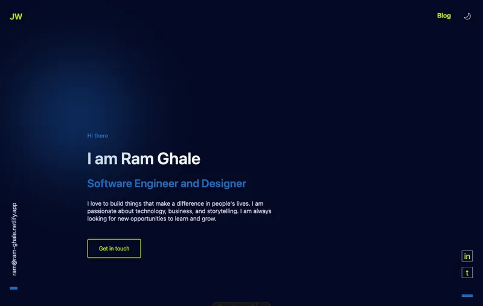Screen dimensions: 483x306
Task: Click the "I love to build things" line
Action: (x=175, y=203)
